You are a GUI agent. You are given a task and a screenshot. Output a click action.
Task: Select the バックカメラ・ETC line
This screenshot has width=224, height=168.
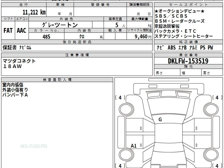pyautogui.click(x=176, y=31)
